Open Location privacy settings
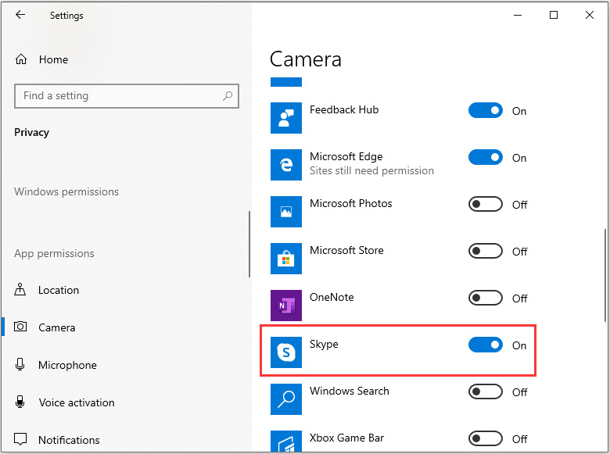 point(59,290)
